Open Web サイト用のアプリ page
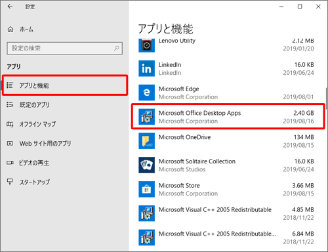 65,144
